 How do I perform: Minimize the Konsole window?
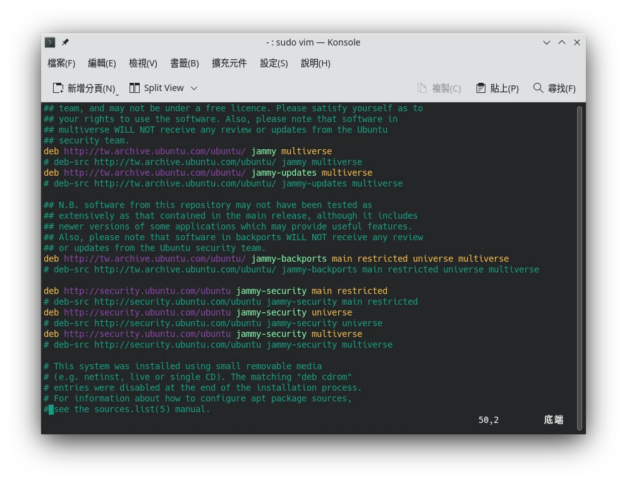pos(547,42)
